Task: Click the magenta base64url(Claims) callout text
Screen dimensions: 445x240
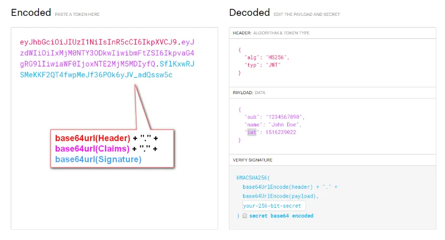Action: (x=92, y=149)
